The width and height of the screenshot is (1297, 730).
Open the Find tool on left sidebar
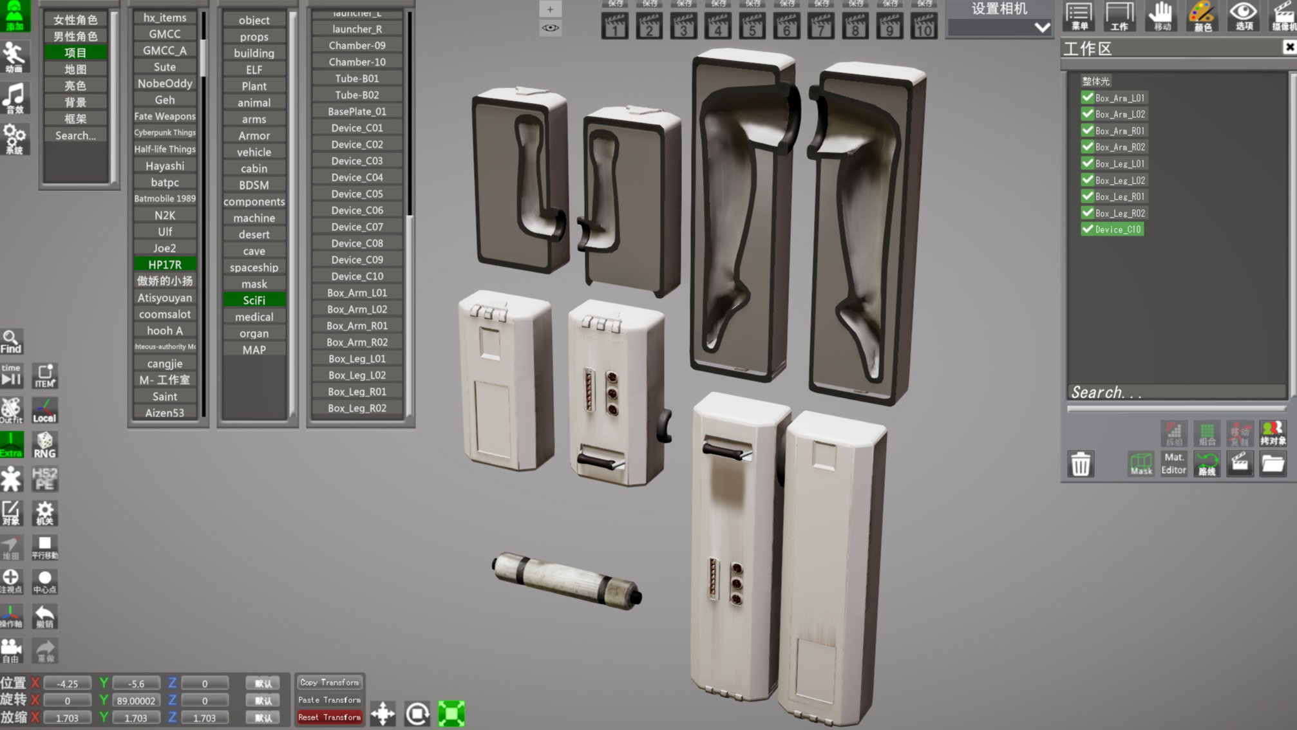11,342
